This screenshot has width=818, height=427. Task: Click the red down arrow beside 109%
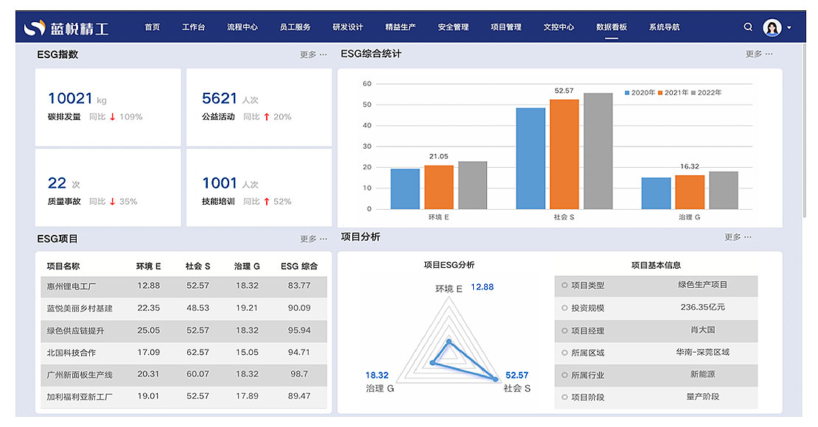(112, 117)
